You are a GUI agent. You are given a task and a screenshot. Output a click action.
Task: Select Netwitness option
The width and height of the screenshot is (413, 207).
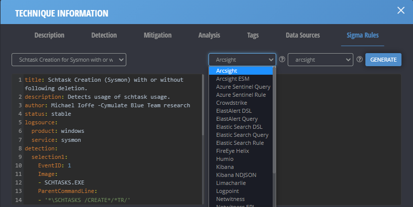point(241,199)
